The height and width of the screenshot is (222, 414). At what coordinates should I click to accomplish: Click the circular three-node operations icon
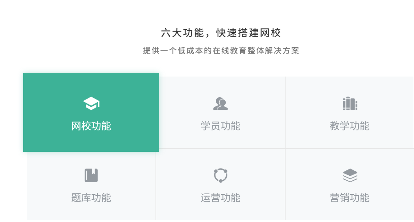coord(220,175)
